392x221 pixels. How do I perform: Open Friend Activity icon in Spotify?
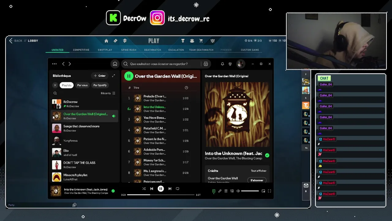click(230, 64)
